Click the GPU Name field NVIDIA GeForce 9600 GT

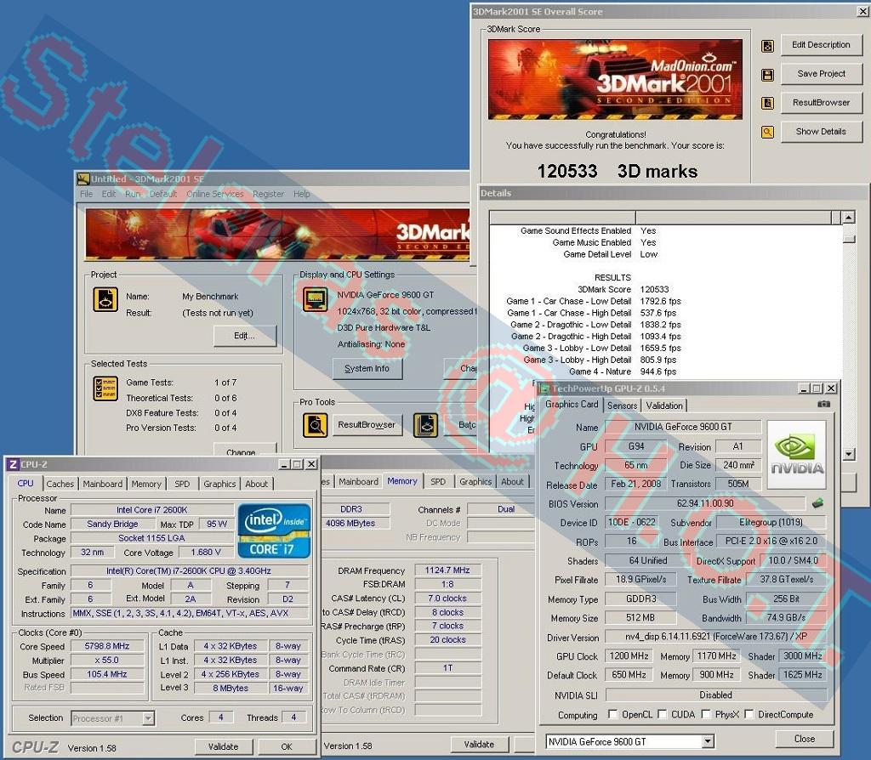tap(683, 427)
